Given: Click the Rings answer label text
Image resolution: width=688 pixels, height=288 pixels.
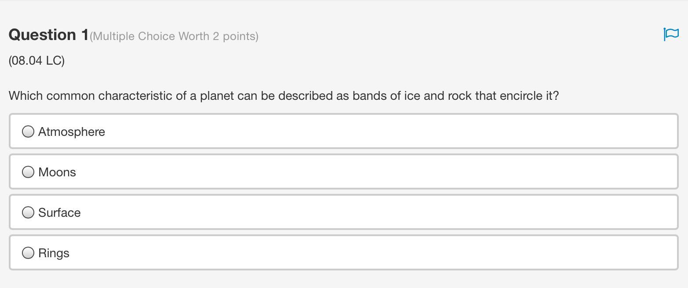Looking at the screenshot, I should click(x=54, y=253).
